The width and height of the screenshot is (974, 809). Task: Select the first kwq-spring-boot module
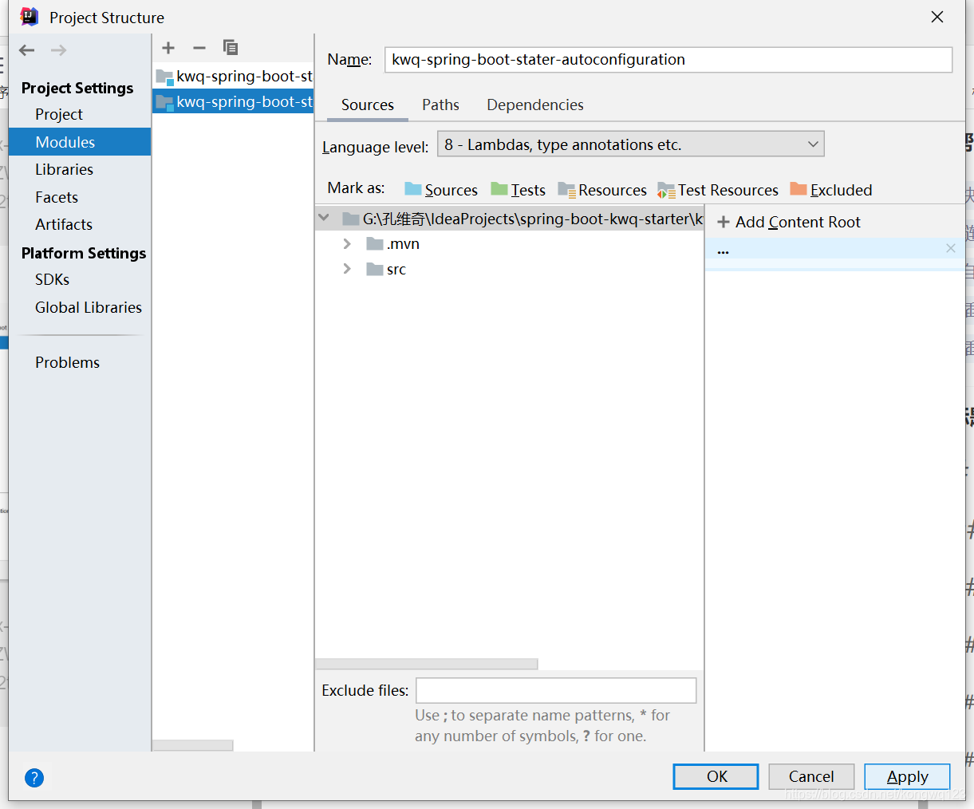[x=233, y=76]
